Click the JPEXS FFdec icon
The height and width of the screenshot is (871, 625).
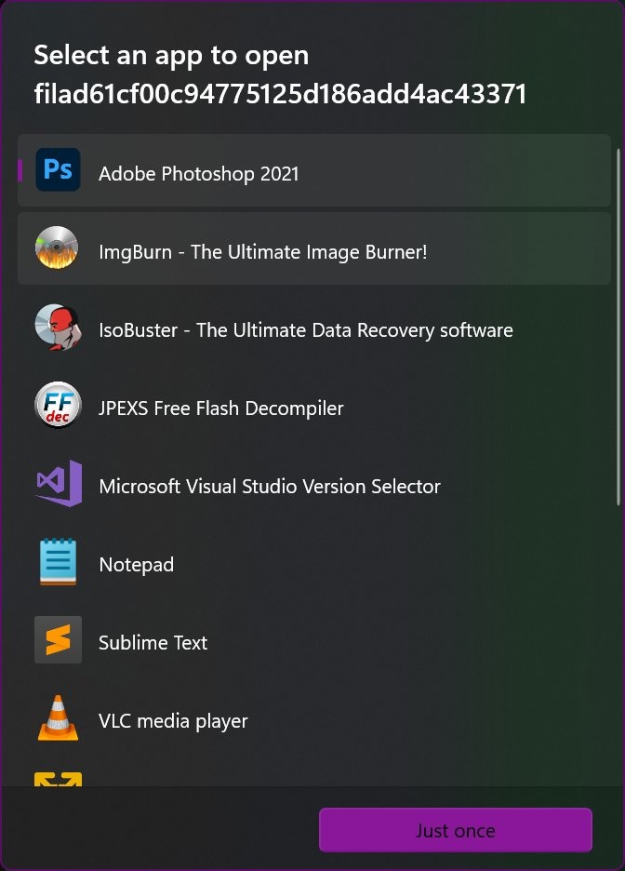coord(58,405)
